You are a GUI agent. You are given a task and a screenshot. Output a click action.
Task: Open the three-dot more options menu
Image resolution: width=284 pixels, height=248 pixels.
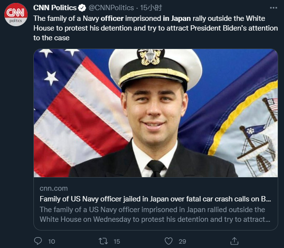(273, 8)
